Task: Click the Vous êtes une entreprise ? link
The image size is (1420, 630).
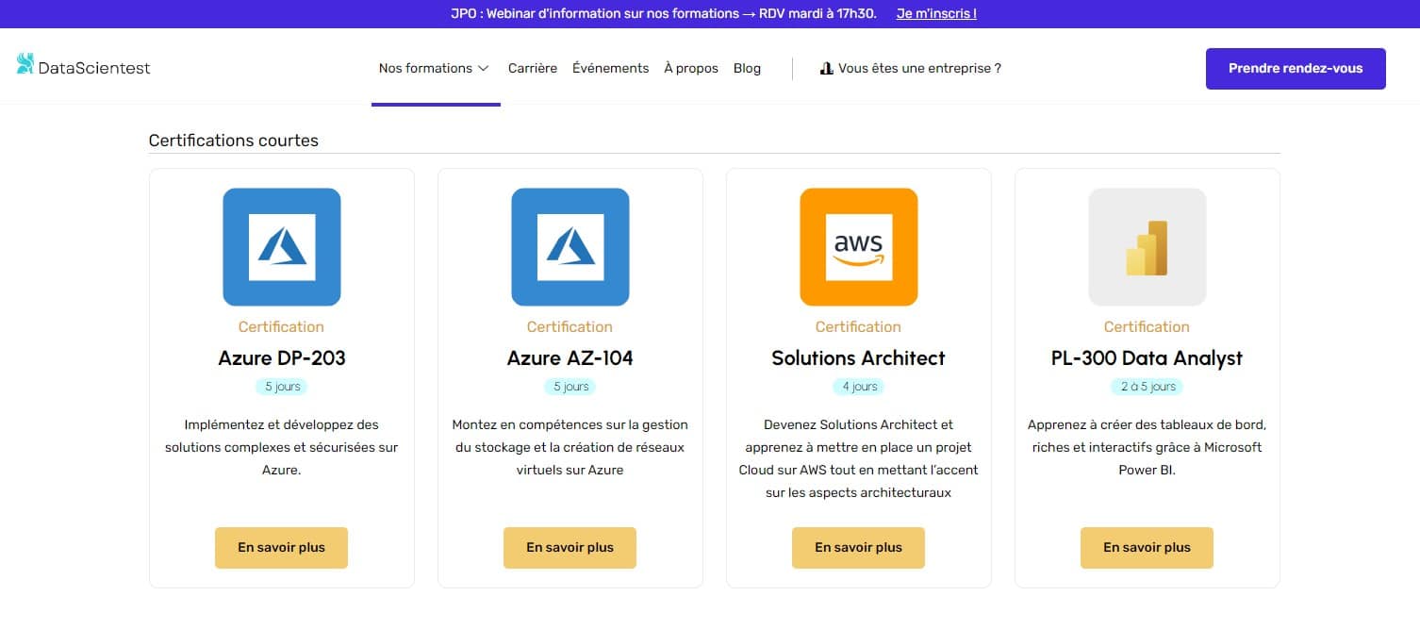Action: tap(919, 69)
